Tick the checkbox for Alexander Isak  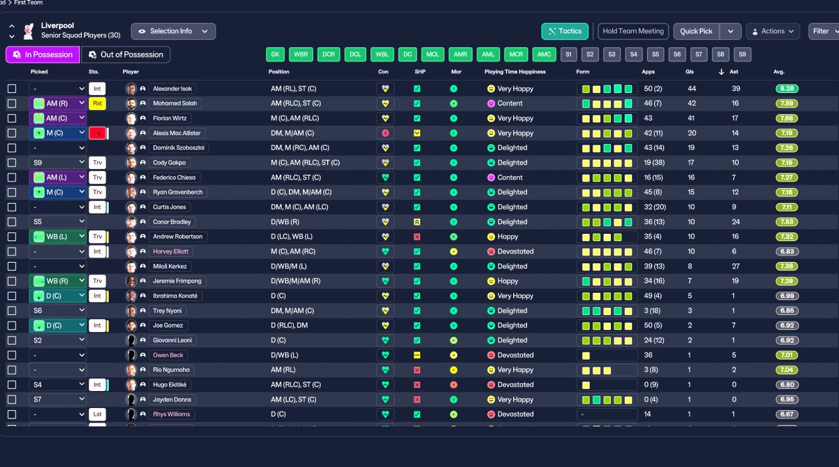[12, 88]
